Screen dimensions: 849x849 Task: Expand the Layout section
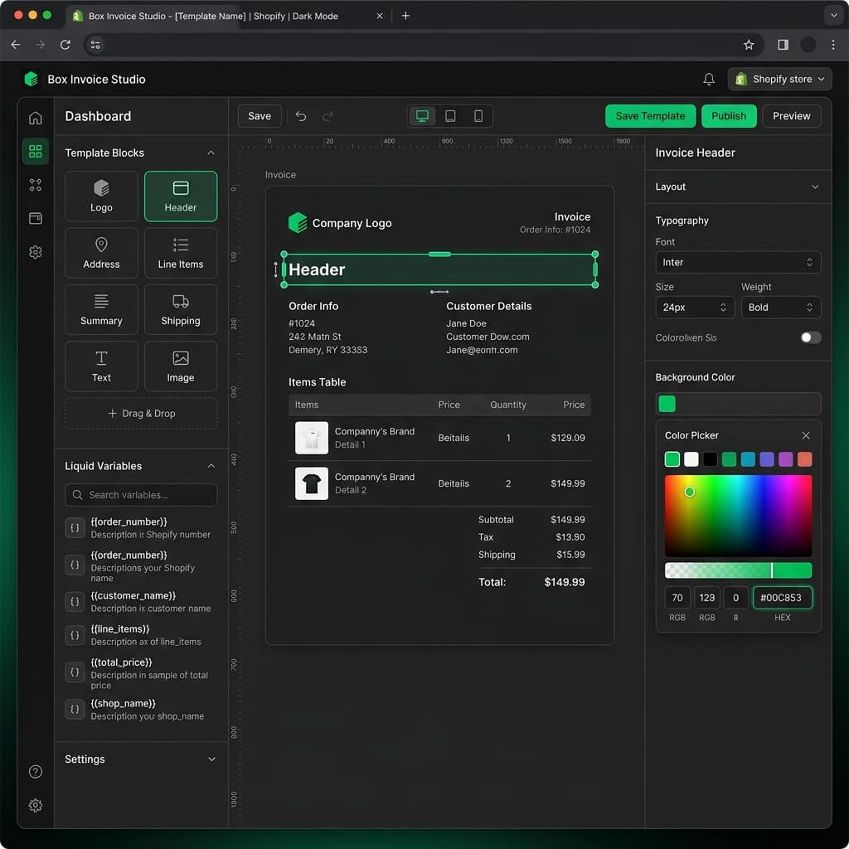[814, 187]
